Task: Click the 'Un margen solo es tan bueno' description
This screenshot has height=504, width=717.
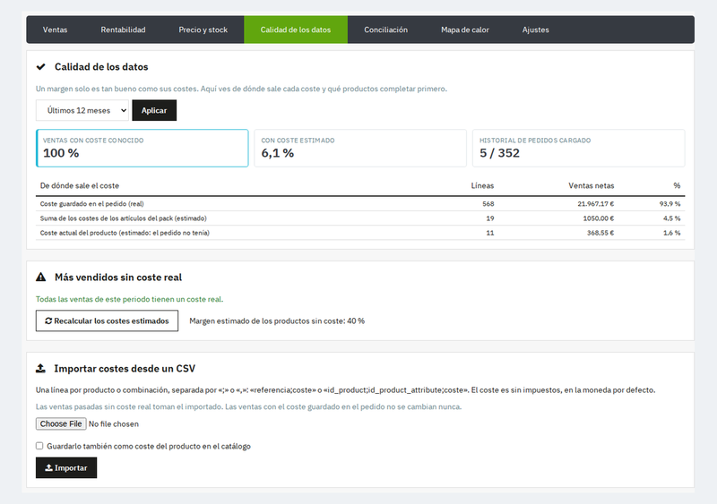Action: click(241, 89)
